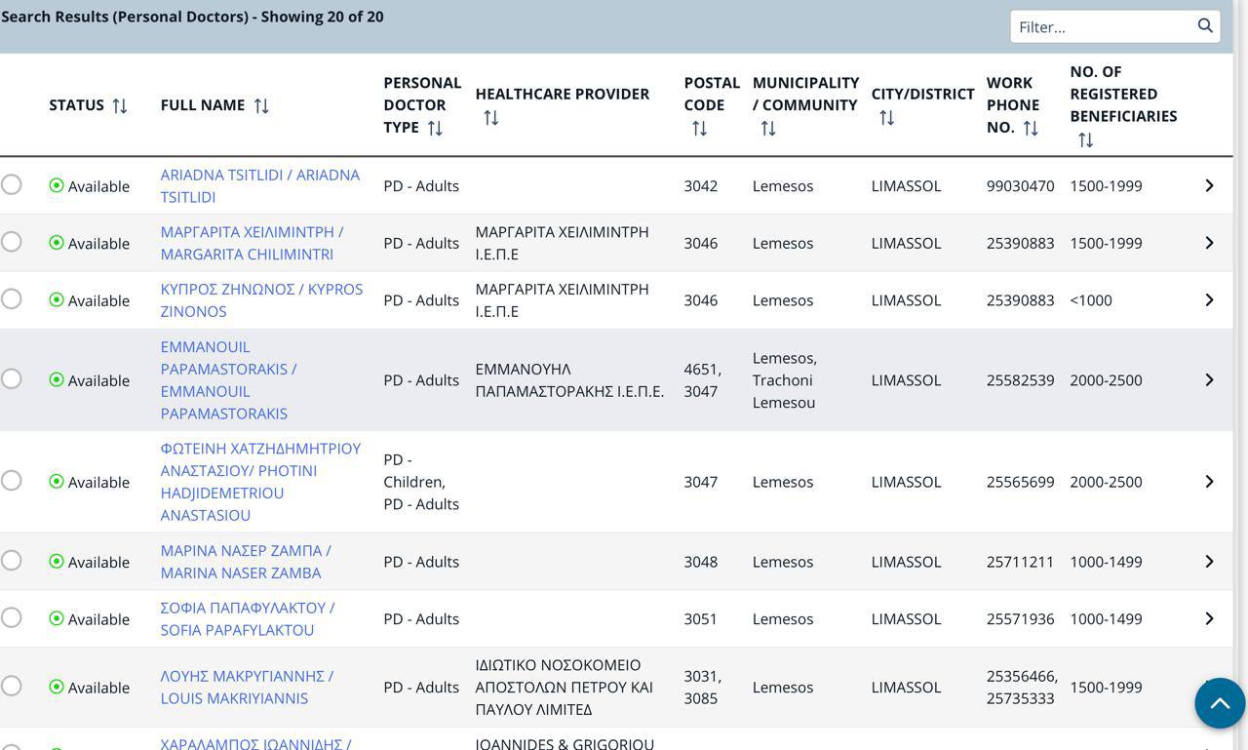Screen dimensions: 1248x750
Task: Expand details arrow for Kypros Zinonos row
Action: [1209, 300]
